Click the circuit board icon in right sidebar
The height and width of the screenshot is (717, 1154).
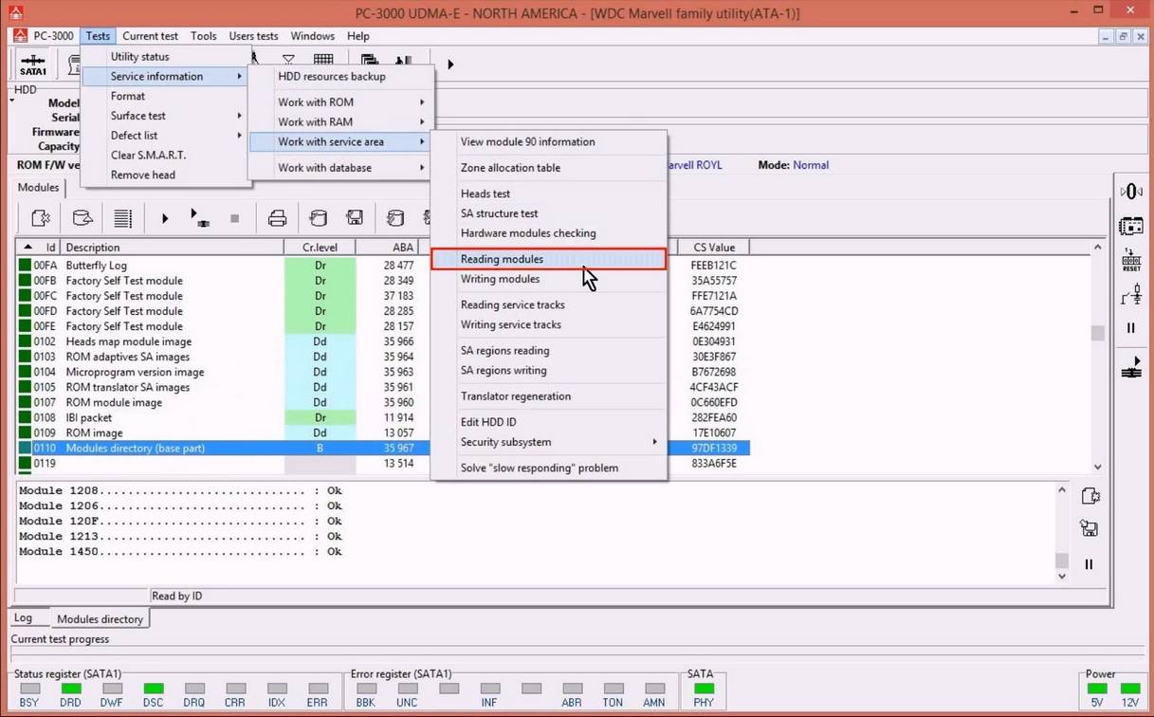[1131, 227]
